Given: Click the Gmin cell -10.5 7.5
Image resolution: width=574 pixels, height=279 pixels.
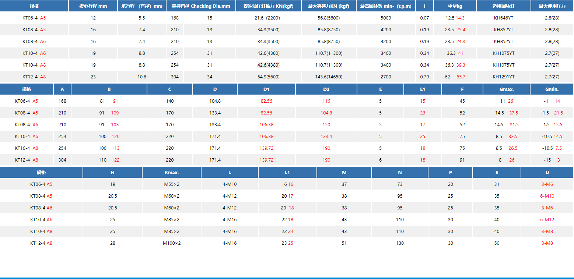Looking at the screenshot, I should [552, 148].
